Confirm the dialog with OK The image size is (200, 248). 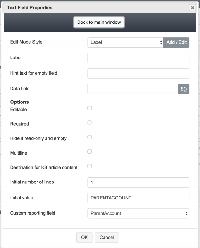(84, 237)
